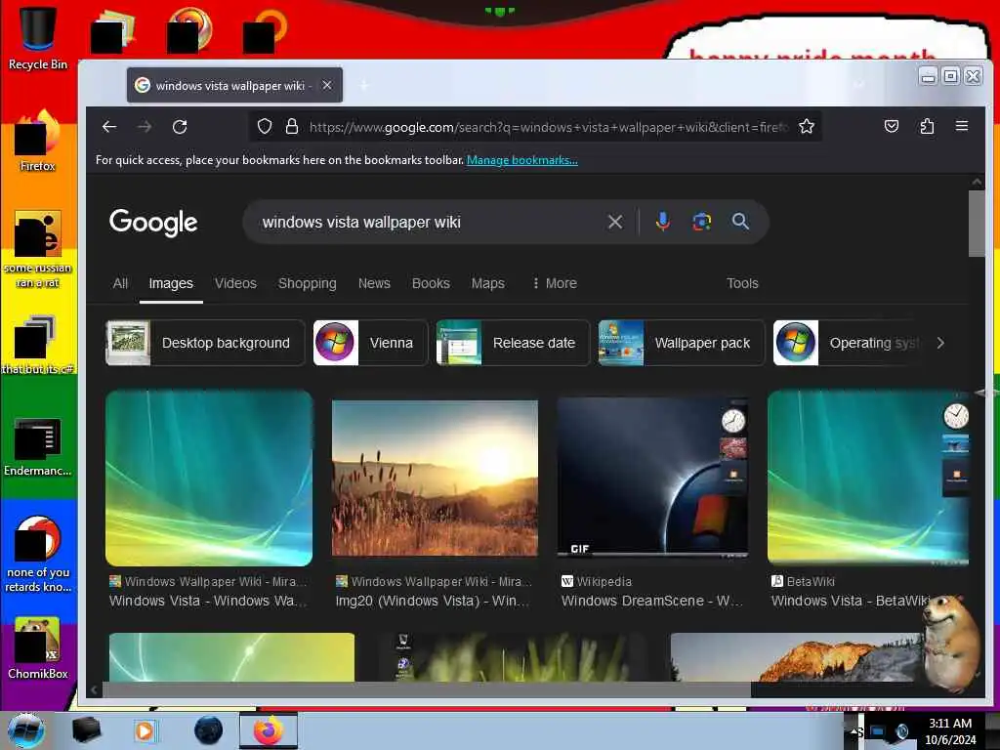This screenshot has width=1000, height=750.
Task: Open green grass wallpaper thumbnail in second row
Action: pos(513,657)
